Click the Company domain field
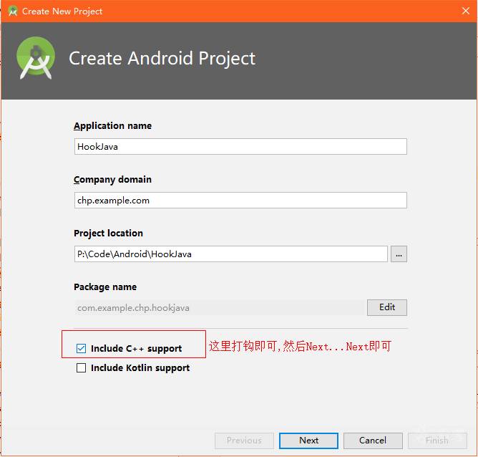 (240, 200)
